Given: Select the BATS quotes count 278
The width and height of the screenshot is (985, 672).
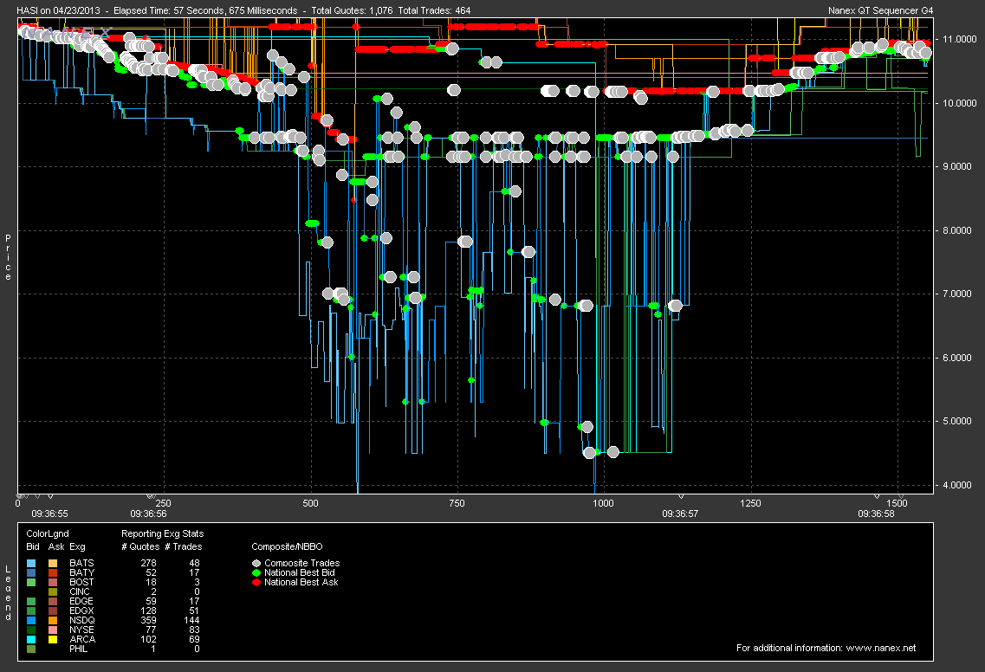Looking at the screenshot, I should coord(148,564).
